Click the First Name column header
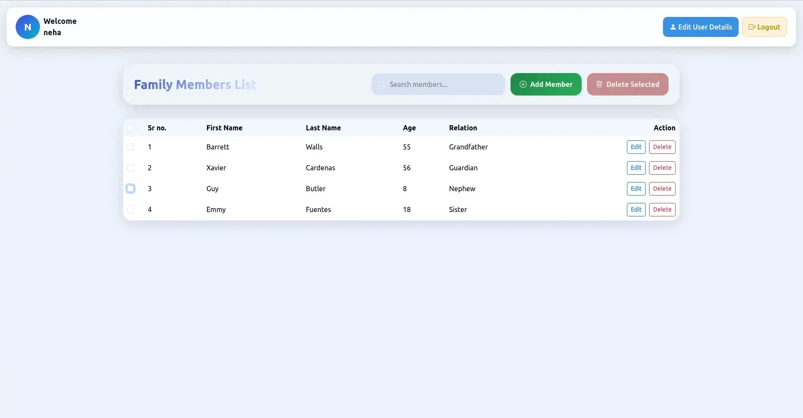Viewport: 803px width, 418px height. pos(224,128)
